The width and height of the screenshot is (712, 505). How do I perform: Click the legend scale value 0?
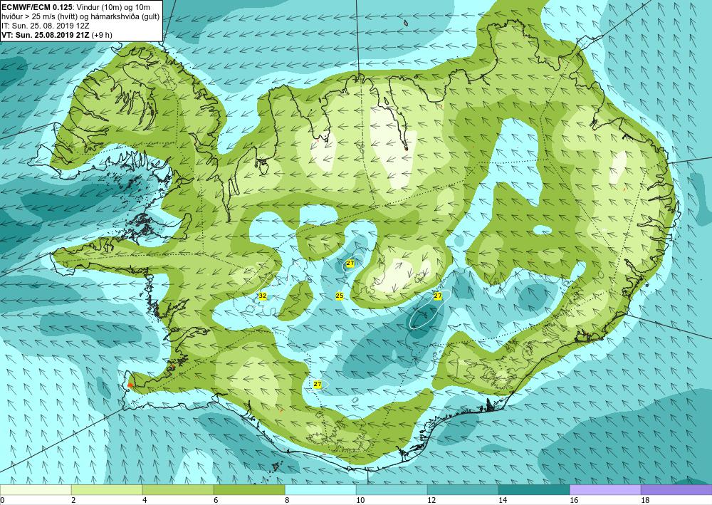[x=3, y=501]
